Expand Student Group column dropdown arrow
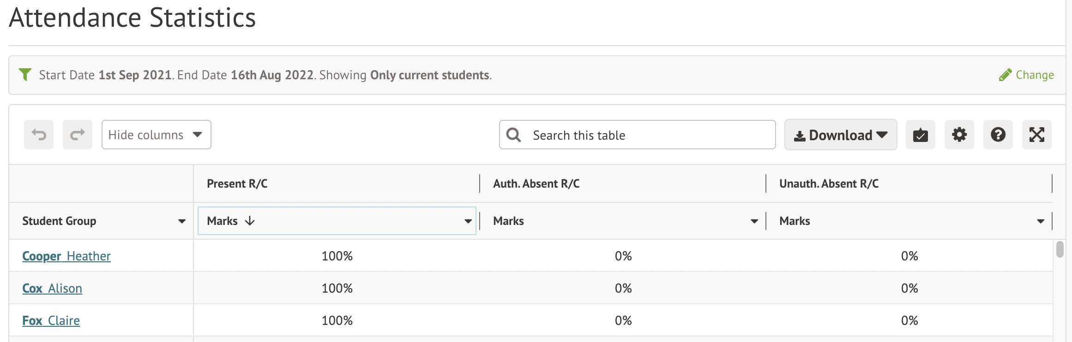The height and width of the screenshot is (342, 1072). pos(182,221)
